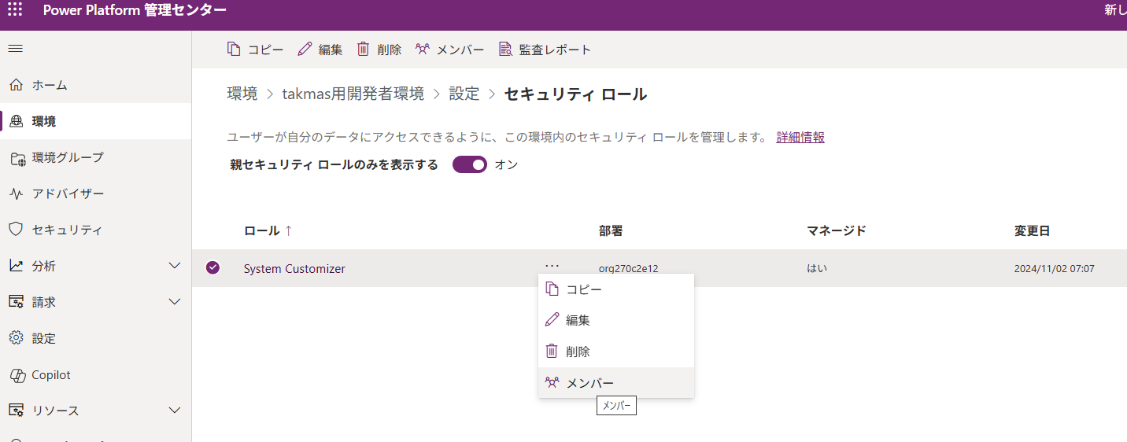
Task: Click the 詳細情報 link
Action: pyautogui.click(x=800, y=137)
